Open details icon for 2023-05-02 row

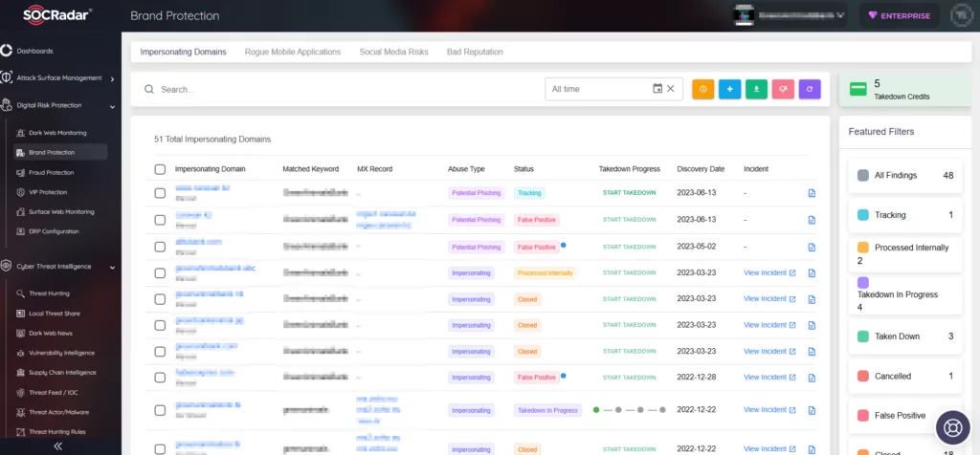click(812, 248)
